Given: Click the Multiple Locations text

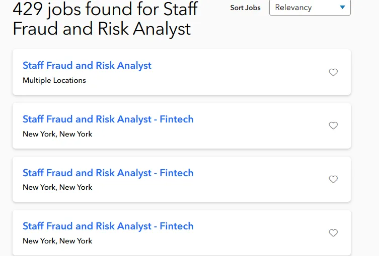Looking at the screenshot, I should pyautogui.click(x=54, y=80).
